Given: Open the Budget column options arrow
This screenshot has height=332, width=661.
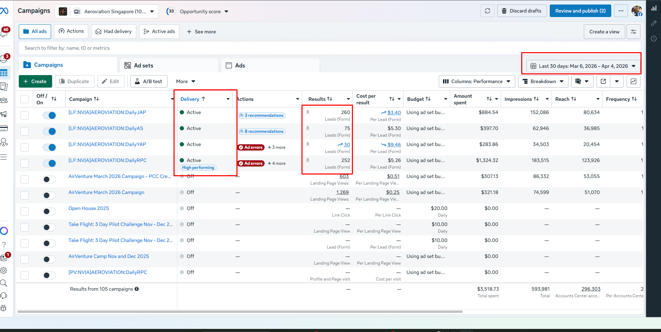Looking at the screenshot, I should pos(446,99).
